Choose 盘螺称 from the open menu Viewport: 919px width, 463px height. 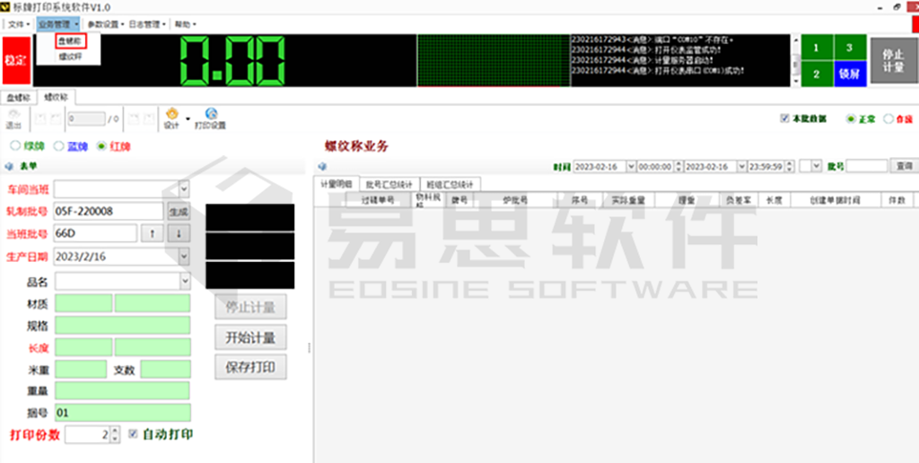click(x=69, y=41)
